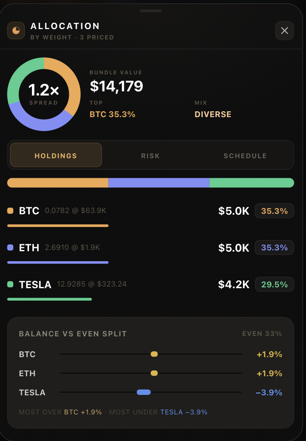Open the Schedule tab

tap(245, 156)
